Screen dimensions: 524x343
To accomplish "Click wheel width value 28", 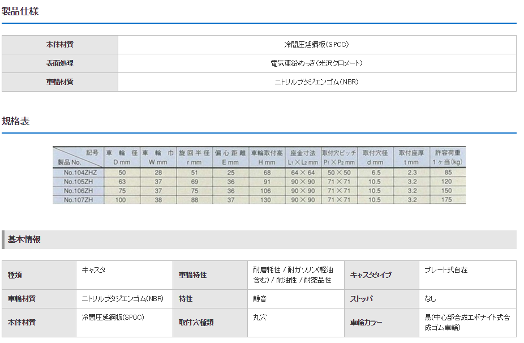I will 158,173.
